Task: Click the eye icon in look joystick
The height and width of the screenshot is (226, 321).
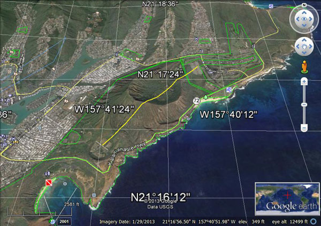Action: click(303, 20)
